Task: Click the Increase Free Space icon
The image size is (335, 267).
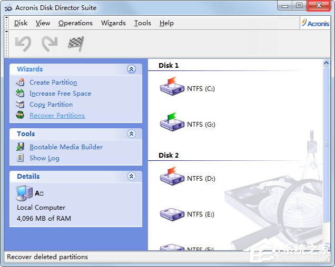Action: 20,93
